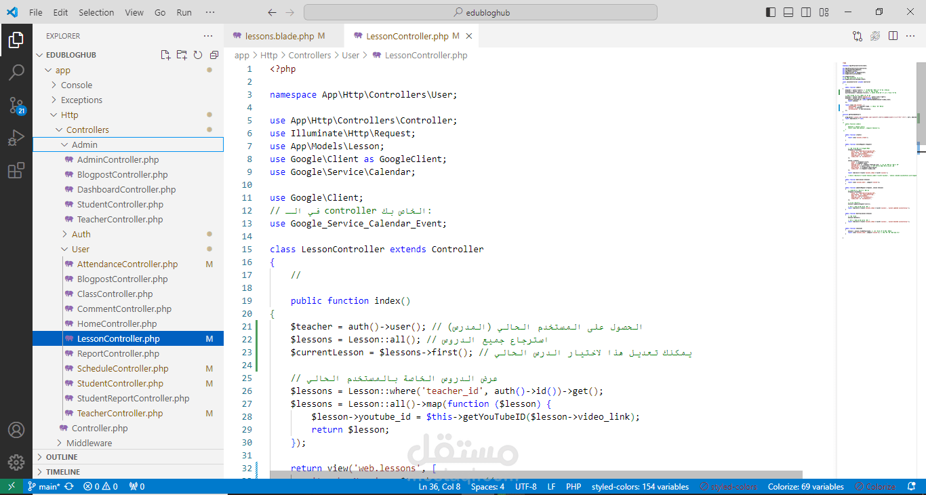Toggle the secondary side bar
926x495 pixels.
point(806,12)
